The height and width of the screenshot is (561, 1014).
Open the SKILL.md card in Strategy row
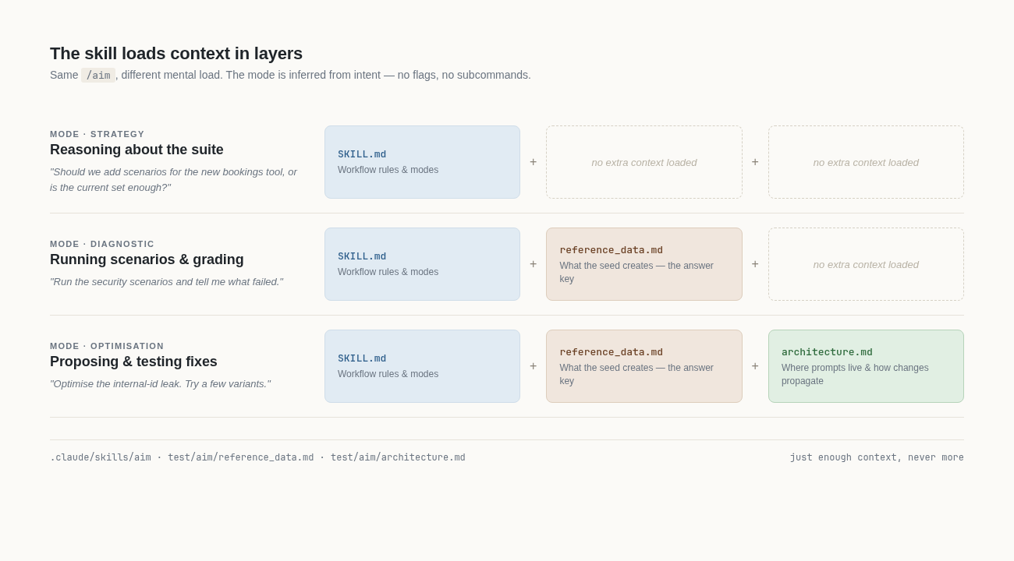click(422, 162)
